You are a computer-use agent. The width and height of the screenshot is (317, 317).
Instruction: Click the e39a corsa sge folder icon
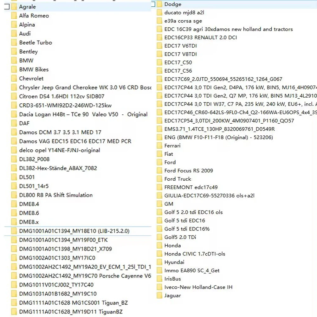coord(159,21)
